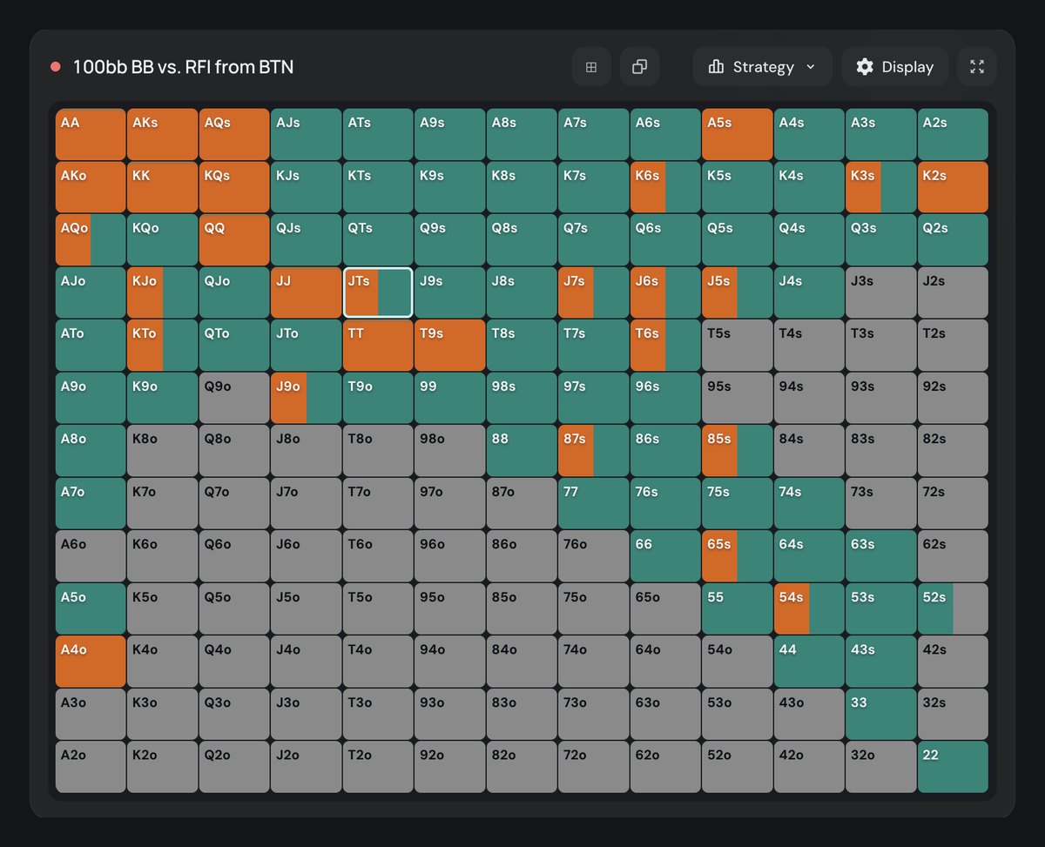Select the highlighted JTs cell
Image resolution: width=1045 pixels, height=847 pixels.
[x=378, y=292]
